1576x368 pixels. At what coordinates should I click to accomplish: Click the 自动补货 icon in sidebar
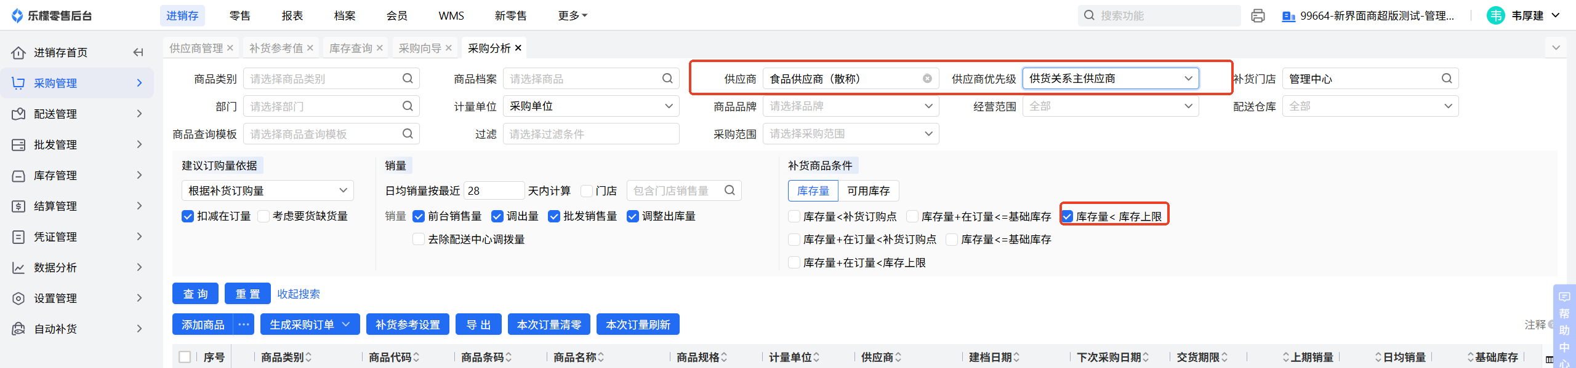click(x=18, y=329)
